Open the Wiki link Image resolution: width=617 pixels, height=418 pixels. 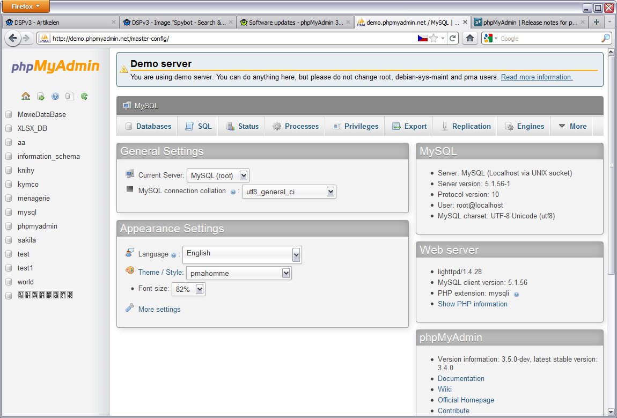tap(445, 389)
